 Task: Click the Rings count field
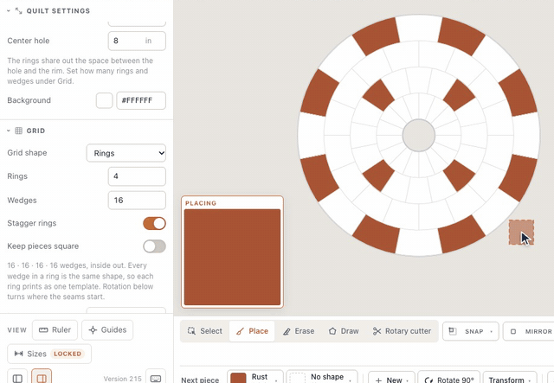[137, 176]
